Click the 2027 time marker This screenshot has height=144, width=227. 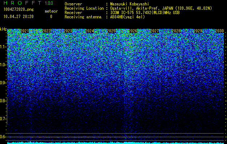click(154, 31)
